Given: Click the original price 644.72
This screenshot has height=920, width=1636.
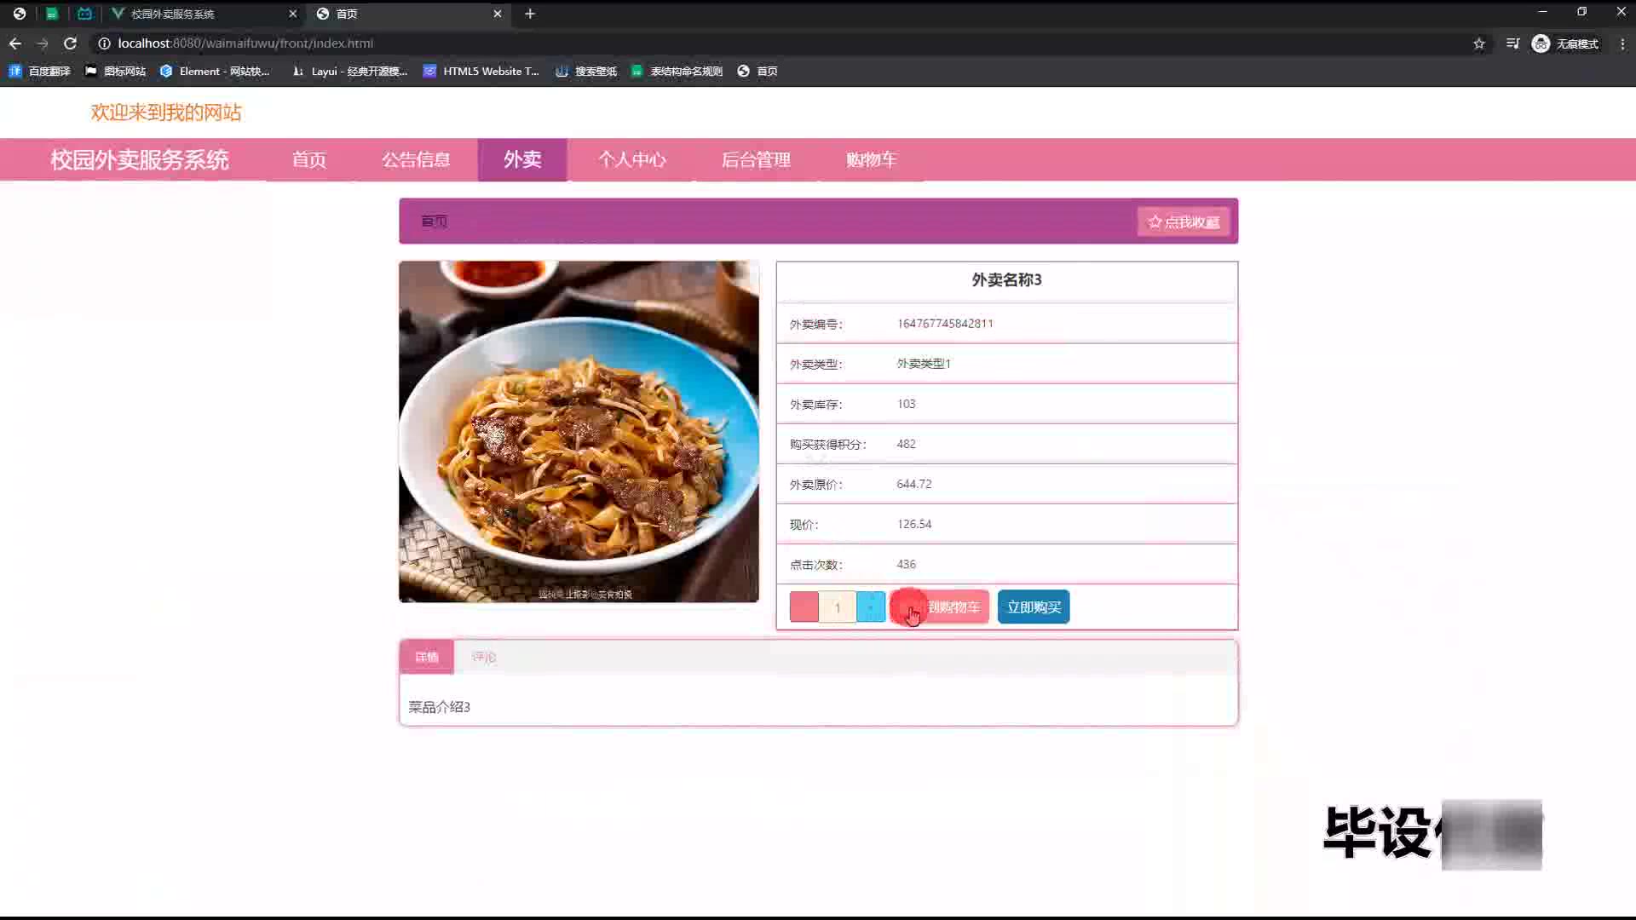Looking at the screenshot, I should 914,484.
